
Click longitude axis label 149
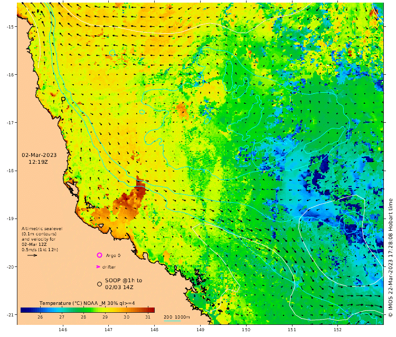tap(200, 330)
